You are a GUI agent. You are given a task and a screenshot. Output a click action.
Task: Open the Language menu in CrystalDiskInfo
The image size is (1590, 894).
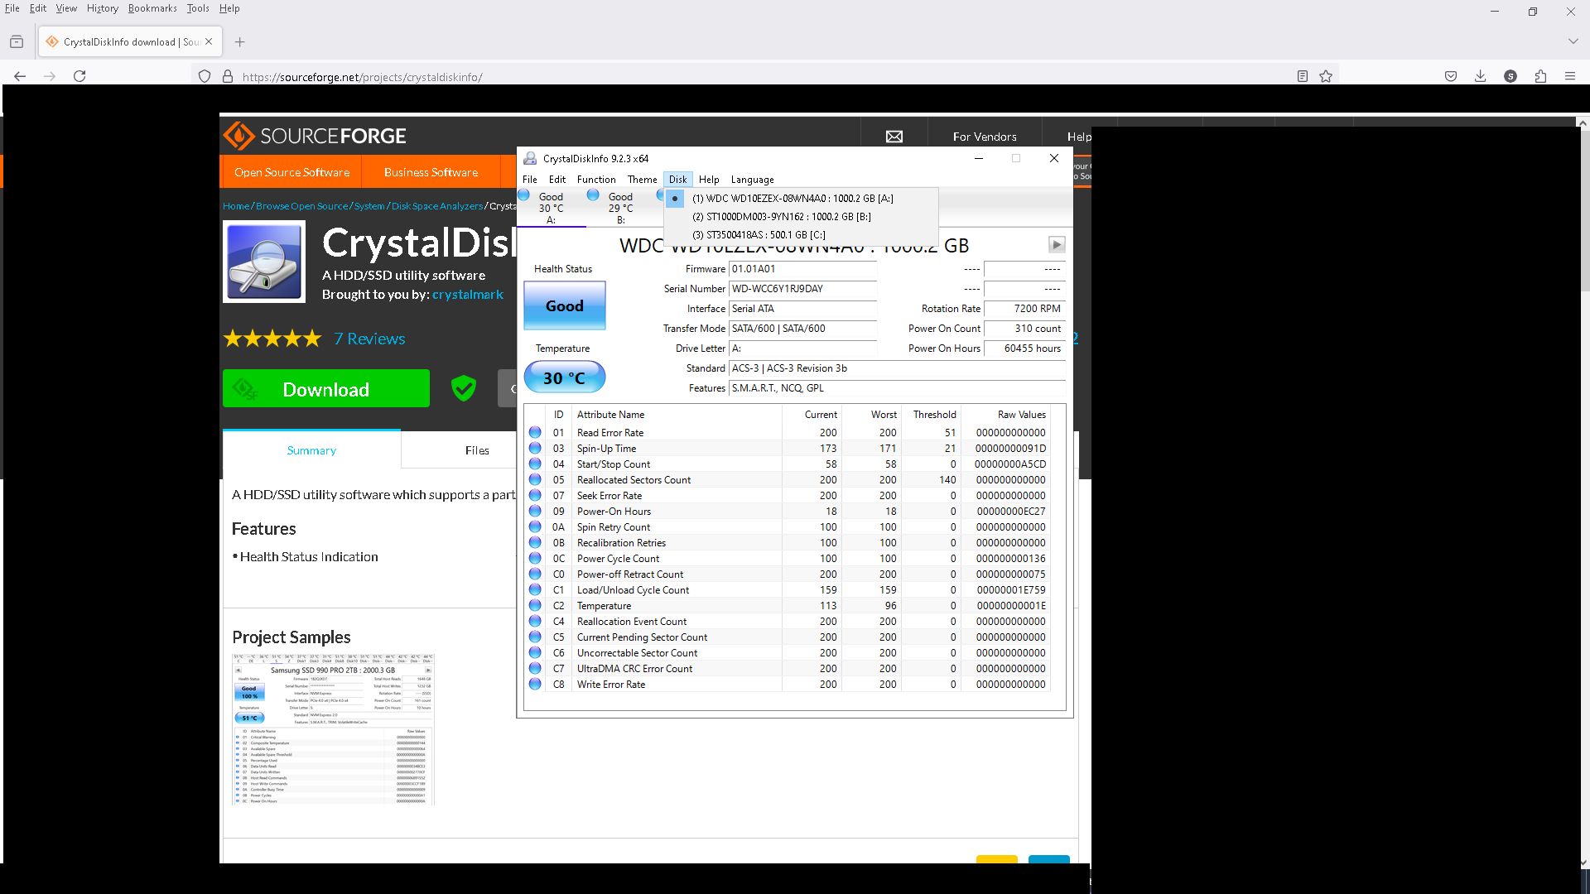[x=752, y=180]
